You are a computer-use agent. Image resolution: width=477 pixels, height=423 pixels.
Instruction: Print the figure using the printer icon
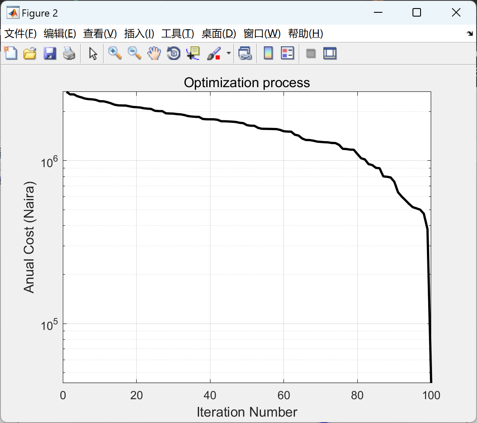pos(69,53)
